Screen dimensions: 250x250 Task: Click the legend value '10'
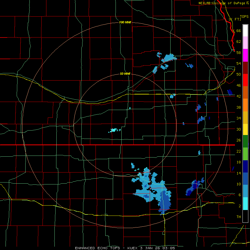tap(239, 184)
